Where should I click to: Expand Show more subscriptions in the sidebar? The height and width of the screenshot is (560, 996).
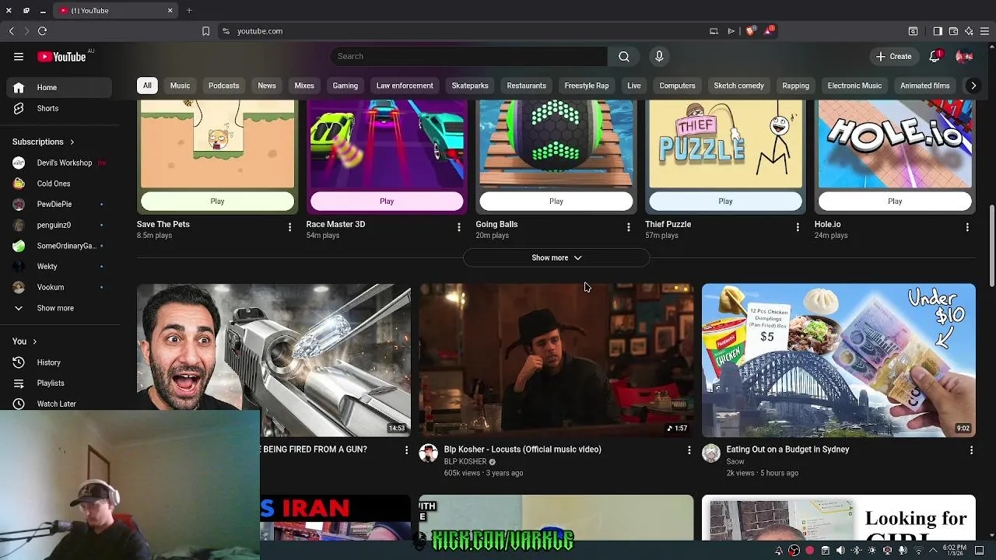[x=55, y=308]
